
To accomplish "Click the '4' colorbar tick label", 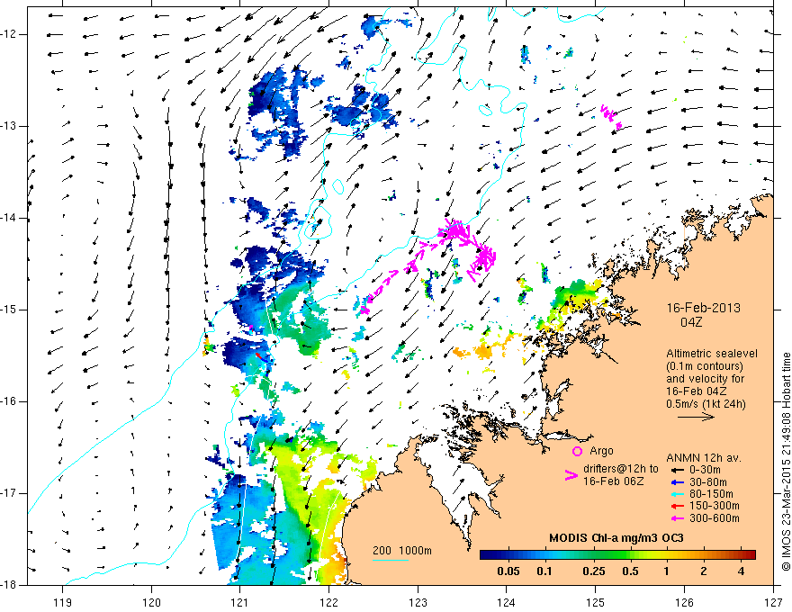I will click(741, 571).
